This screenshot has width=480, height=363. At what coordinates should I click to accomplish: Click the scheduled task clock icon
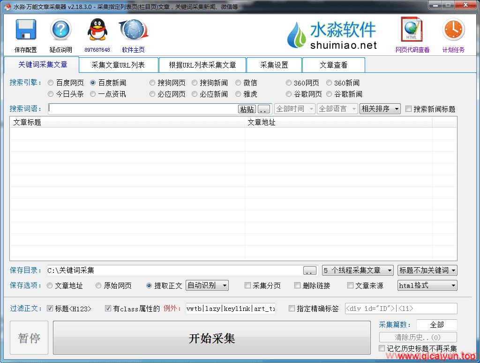tap(453, 30)
